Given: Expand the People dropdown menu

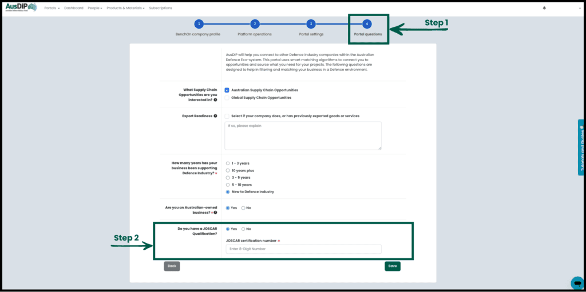Looking at the screenshot, I should pos(94,8).
